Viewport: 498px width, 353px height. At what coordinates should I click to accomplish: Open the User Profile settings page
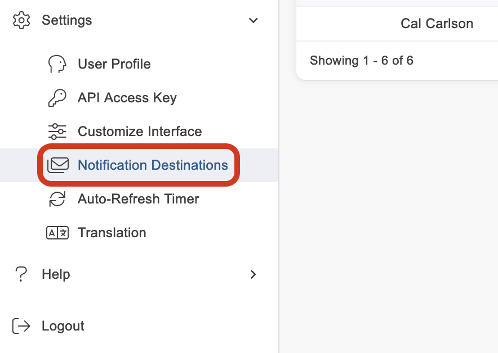tap(114, 64)
